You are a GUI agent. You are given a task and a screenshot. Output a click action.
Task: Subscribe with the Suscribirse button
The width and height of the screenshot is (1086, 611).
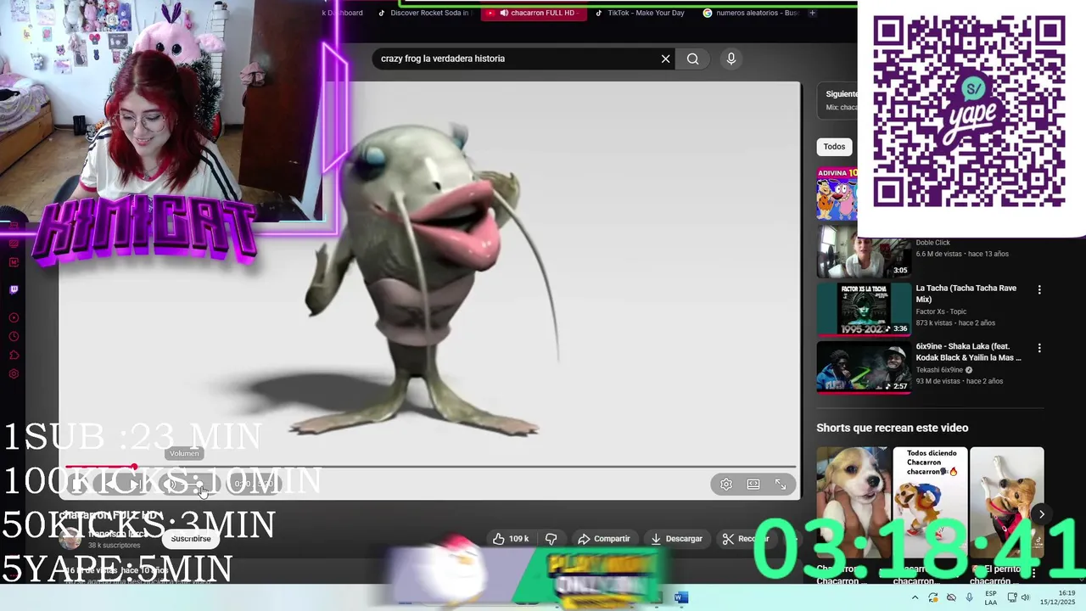pos(191,539)
